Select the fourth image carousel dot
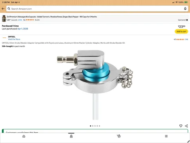Image resolution: width=190 pixels, height=143 pixels. click(97, 126)
